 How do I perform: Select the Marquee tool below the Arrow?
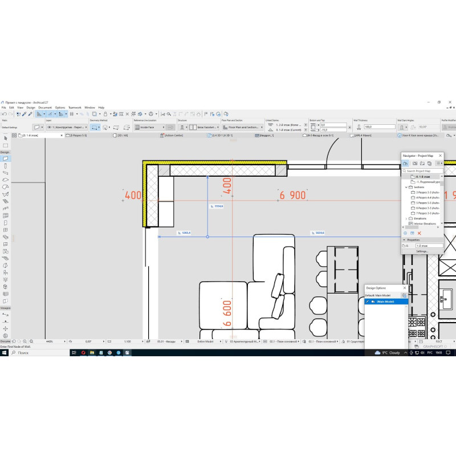pos(5,145)
